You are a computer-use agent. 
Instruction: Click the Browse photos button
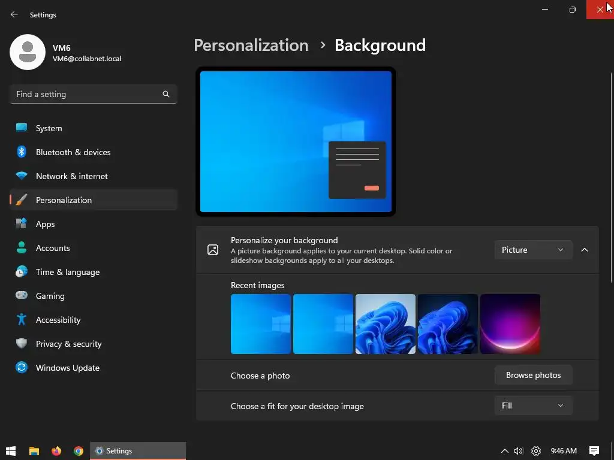(x=533, y=375)
